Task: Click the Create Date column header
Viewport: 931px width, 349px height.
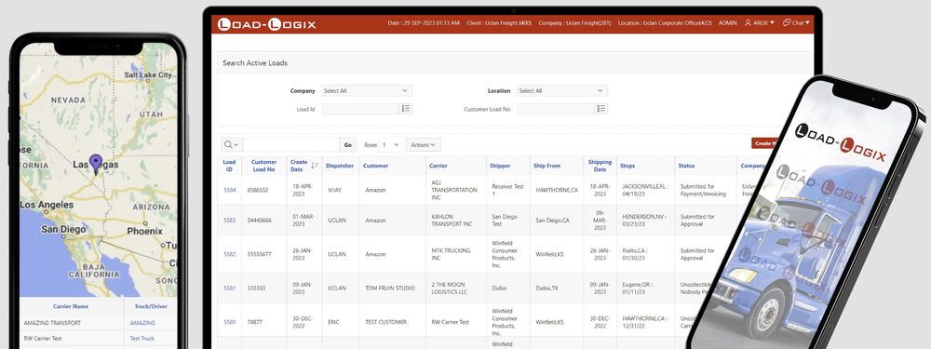Action: coord(299,166)
